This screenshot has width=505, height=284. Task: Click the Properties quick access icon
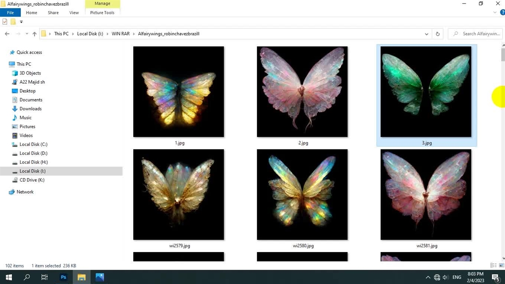[x=5, y=22]
